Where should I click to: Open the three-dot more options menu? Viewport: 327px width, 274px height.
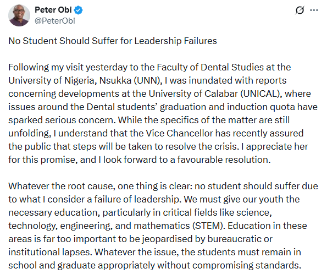[x=314, y=10]
